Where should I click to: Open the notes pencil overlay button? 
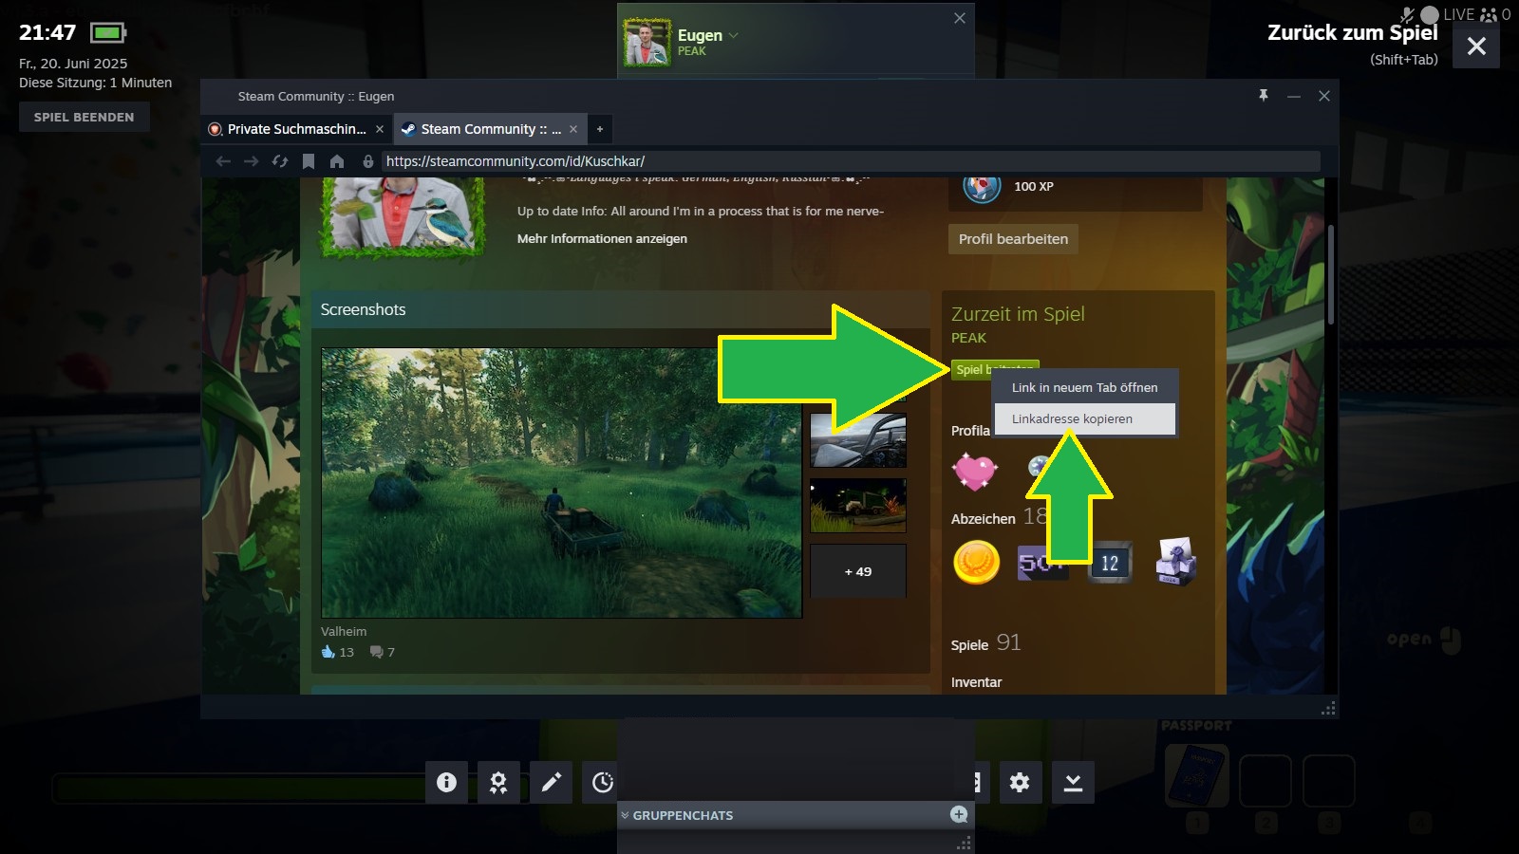point(551,782)
